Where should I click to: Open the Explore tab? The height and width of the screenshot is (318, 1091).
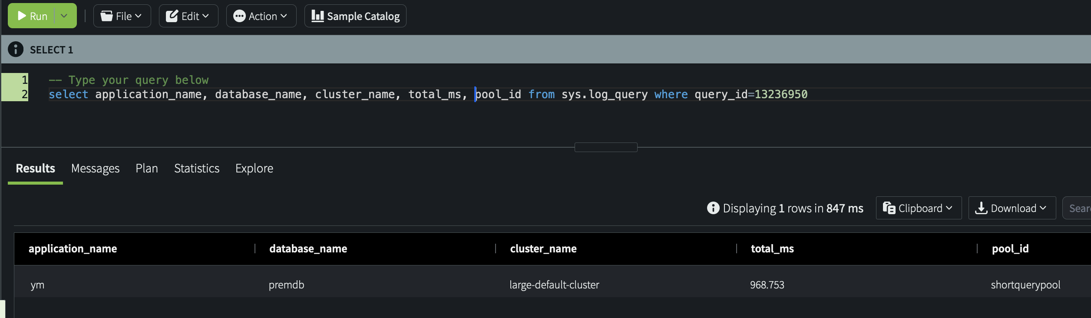[x=254, y=169]
